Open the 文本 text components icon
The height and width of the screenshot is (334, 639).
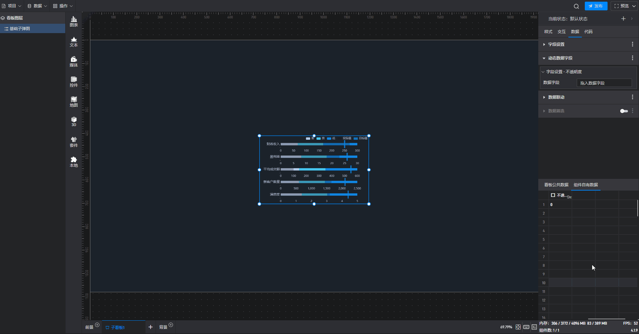[x=74, y=41]
